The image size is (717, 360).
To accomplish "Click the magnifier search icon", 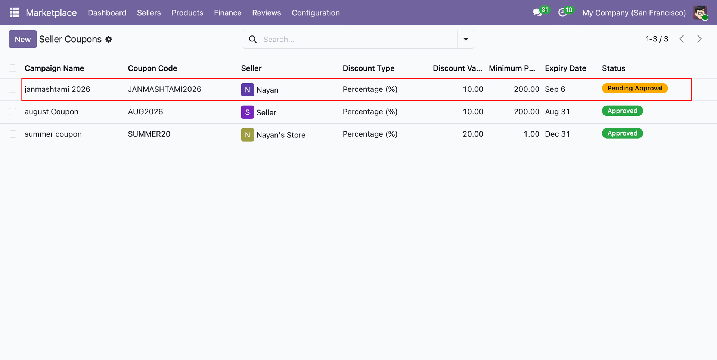I will (253, 39).
